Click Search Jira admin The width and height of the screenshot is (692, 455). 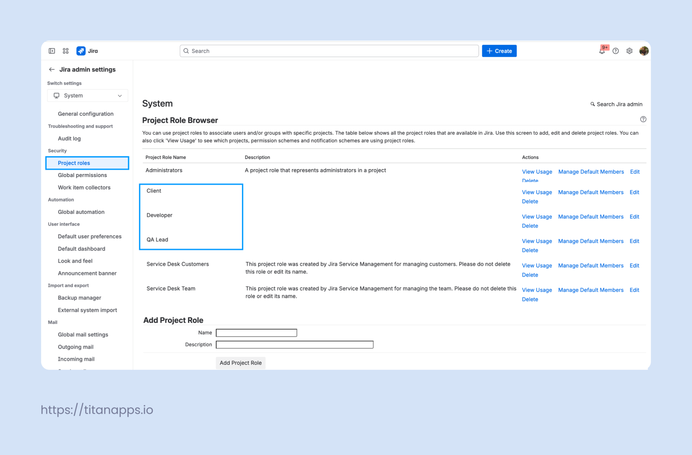(616, 104)
